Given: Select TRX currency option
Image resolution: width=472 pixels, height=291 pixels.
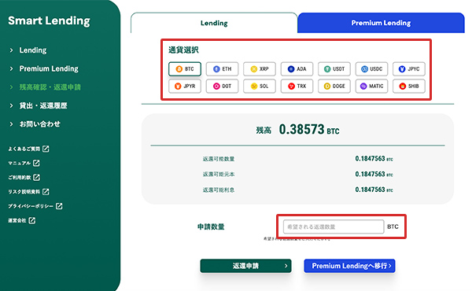Looking at the screenshot, I should click(297, 86).
